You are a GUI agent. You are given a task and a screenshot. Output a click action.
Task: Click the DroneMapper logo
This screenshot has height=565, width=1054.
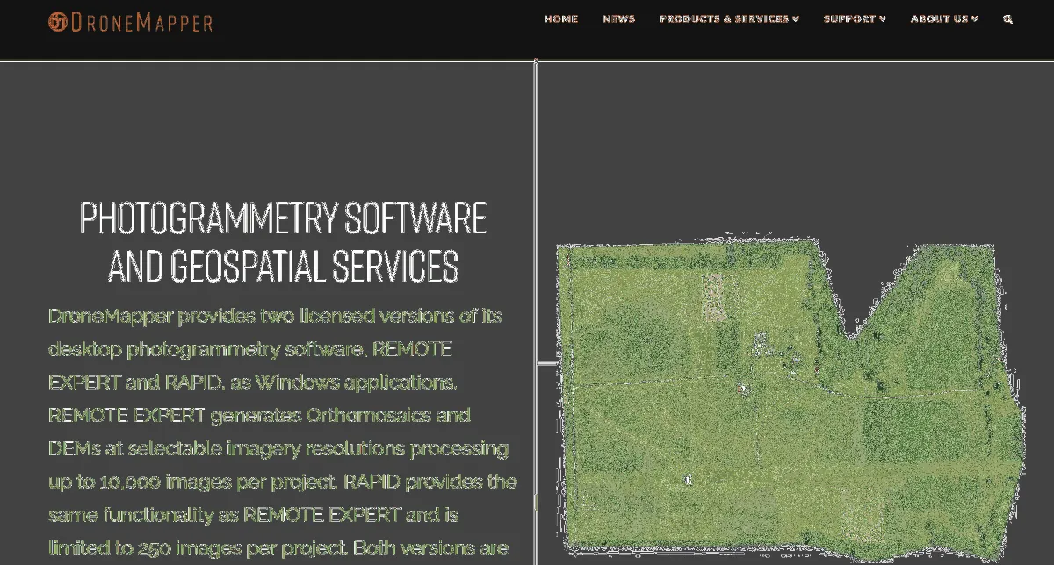click(x=131, y=22)
